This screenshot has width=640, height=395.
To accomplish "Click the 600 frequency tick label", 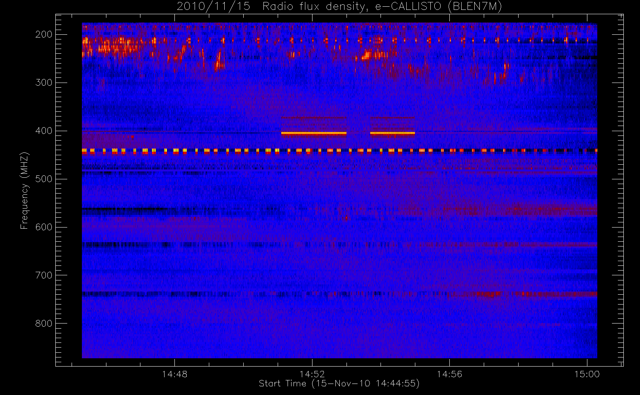I will click(x=44, y=227).
